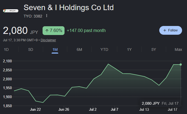Screen dimensions: 187x114
Task: Select the 1M range tab
Action: click(55, 49)
